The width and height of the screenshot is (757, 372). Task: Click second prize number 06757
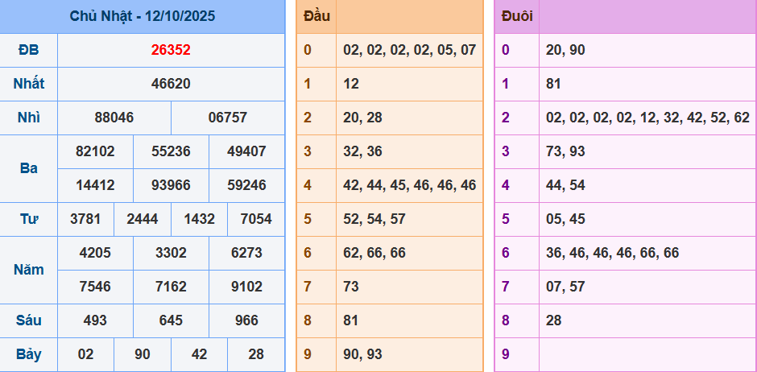coord(228,118)
